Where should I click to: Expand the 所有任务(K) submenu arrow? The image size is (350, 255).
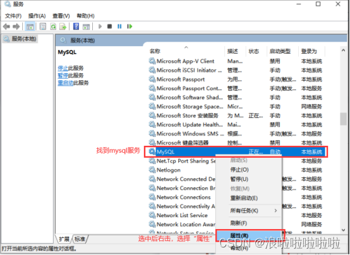point(275,210)
